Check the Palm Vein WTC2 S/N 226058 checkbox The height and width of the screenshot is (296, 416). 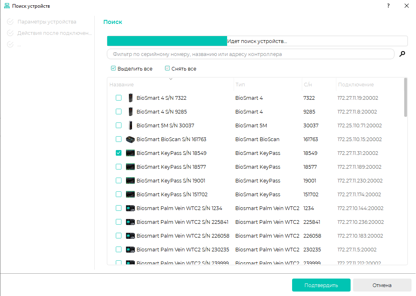(x=119, y=236)
